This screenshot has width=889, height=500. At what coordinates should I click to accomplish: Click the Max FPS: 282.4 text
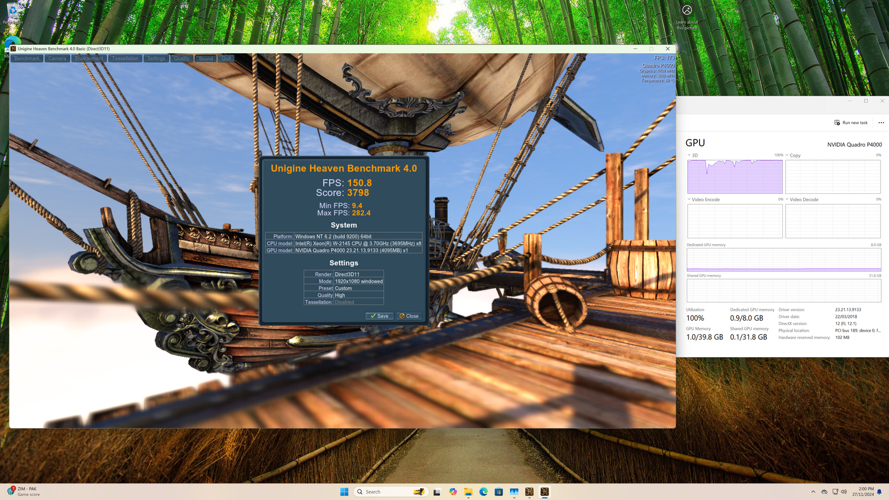coord(344,213)
